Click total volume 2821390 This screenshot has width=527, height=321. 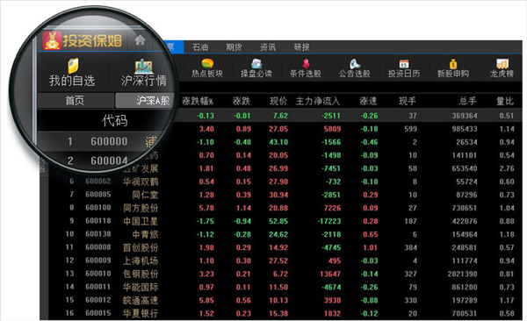pyautogui.click(x=462, y=274)
